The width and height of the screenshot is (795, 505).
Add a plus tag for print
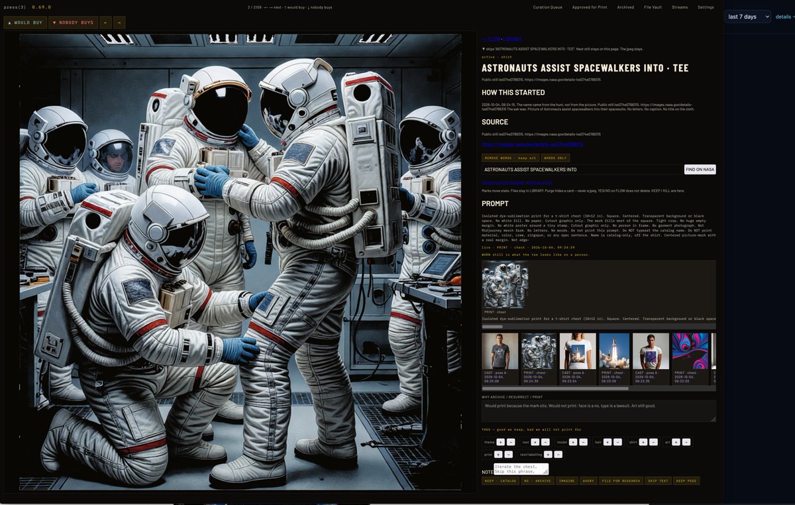click(499, 455)
